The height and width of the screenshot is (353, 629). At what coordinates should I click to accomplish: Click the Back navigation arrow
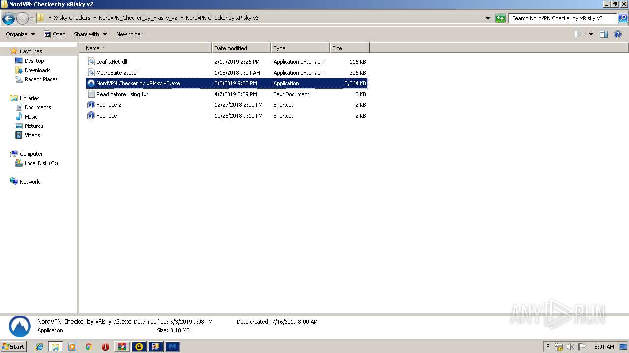[x=8, y=18]
